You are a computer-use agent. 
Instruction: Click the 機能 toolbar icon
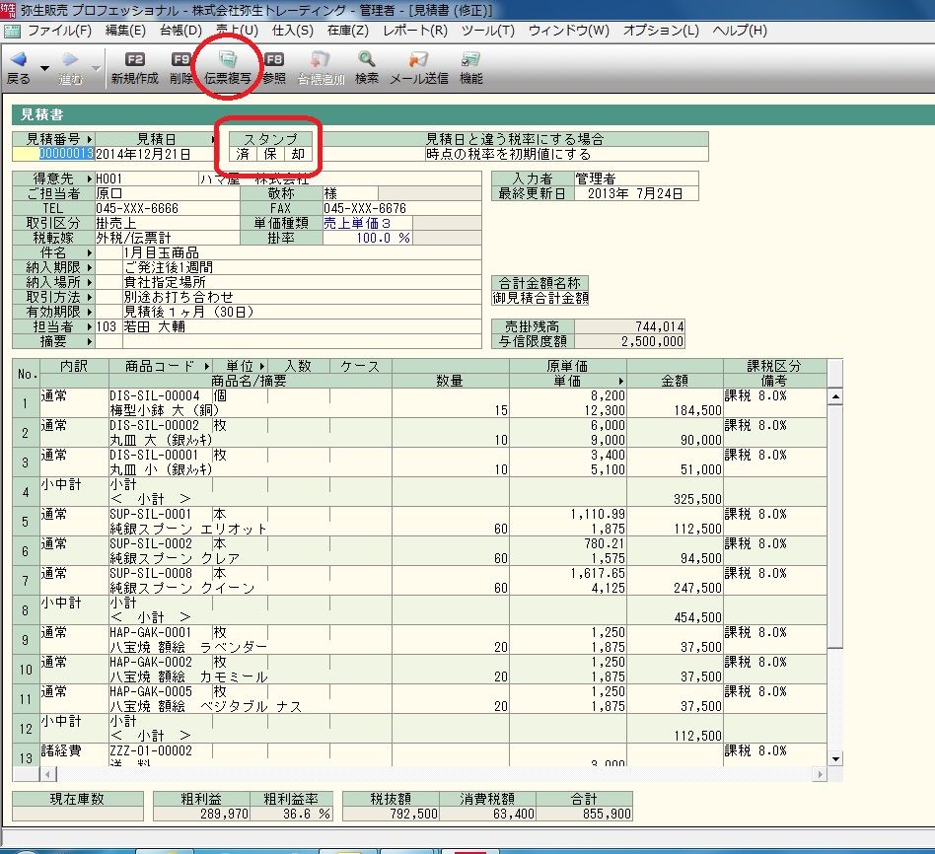click(x=470, y=59)
